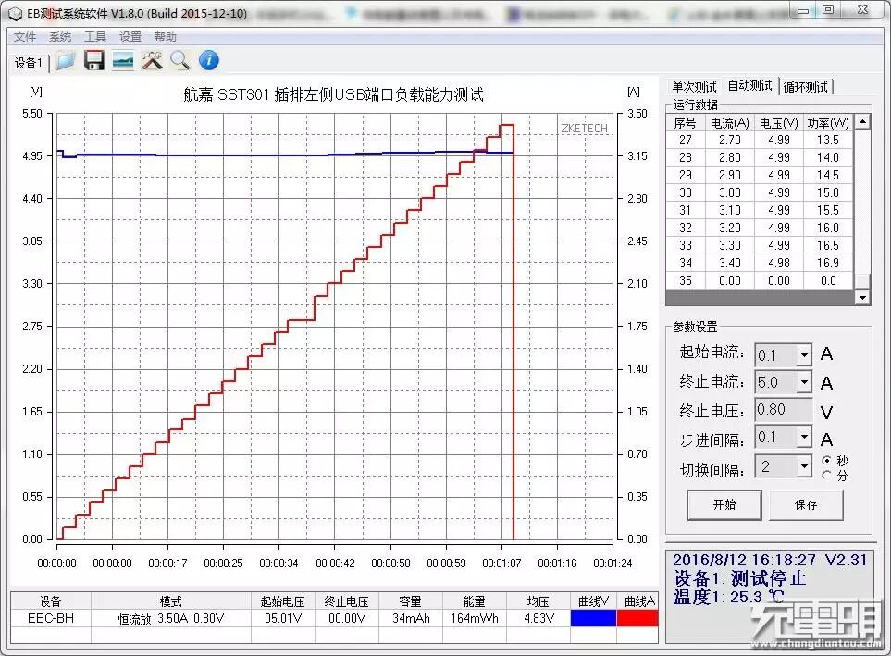Expand the 终止电流 dropdown

pyautogui.click(x=804, y=382)
